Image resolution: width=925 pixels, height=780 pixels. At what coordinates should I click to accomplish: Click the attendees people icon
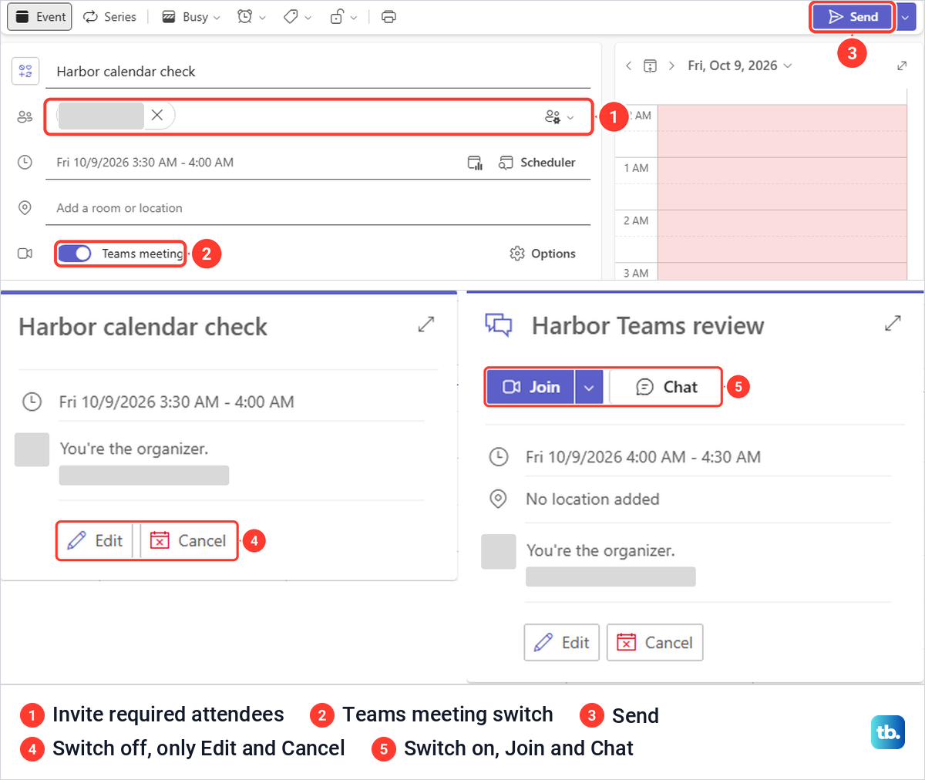25,117
